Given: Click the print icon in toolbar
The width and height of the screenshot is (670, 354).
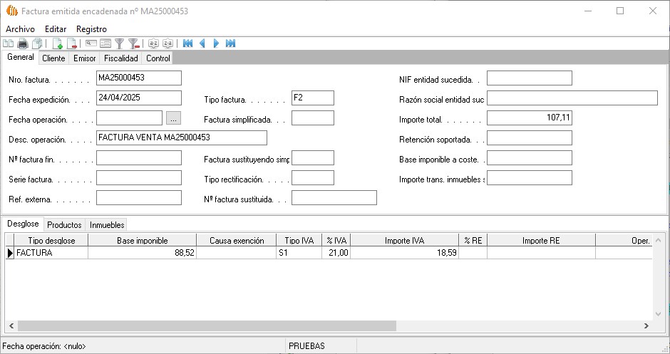Looking at the screenshot, I should pyautogui.click(x=23, y=43).
